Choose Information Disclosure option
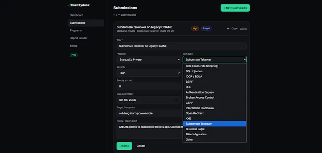The width and height of the screenshot is (322, 153). [x=215, y=108]
